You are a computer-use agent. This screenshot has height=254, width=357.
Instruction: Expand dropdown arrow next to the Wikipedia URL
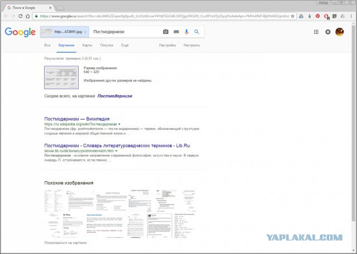(x=119, y=124)
